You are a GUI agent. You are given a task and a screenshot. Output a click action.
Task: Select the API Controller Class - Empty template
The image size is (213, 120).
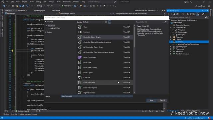[x=105, y=47]
